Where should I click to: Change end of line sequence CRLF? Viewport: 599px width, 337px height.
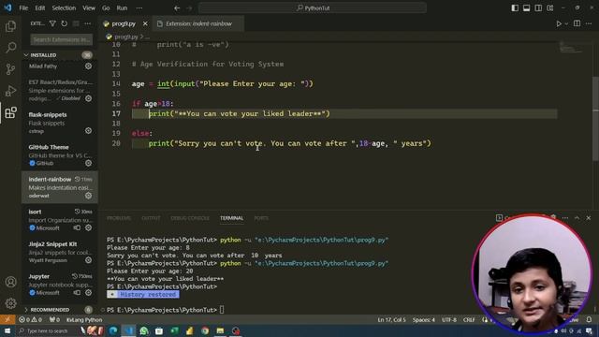469,320
